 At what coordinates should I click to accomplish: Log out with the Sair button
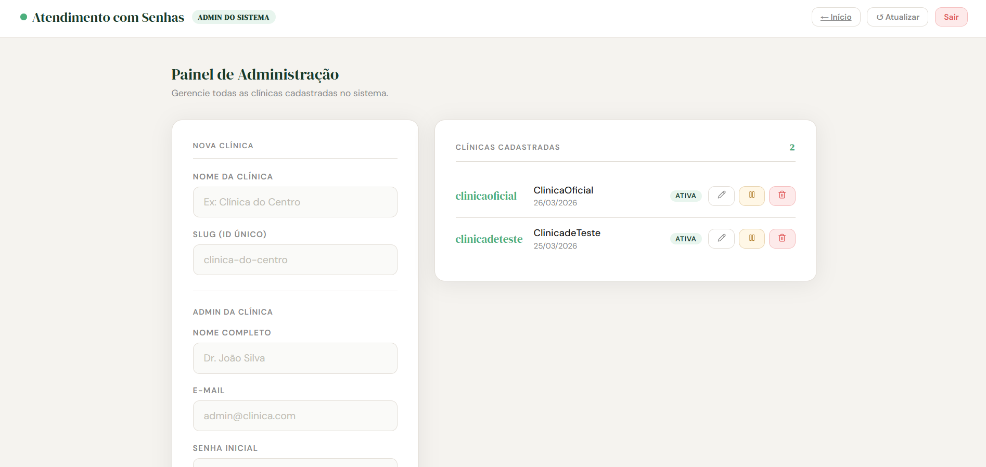(951, 17)
